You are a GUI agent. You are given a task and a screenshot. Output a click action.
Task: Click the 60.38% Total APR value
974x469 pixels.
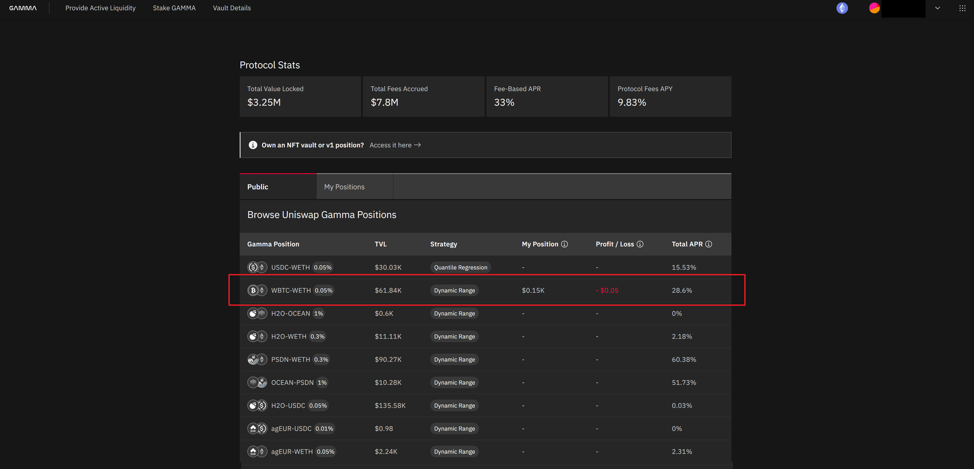point(684,360)
